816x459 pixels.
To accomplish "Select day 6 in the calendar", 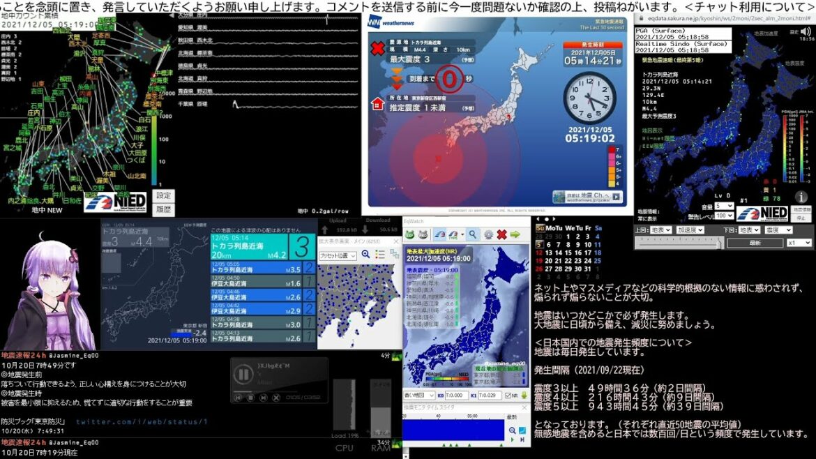I will point(549,245).
